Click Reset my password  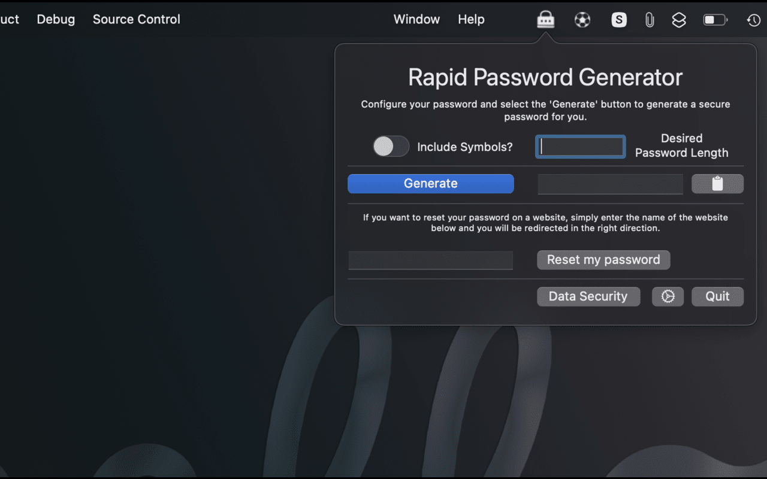coord(603,260)
